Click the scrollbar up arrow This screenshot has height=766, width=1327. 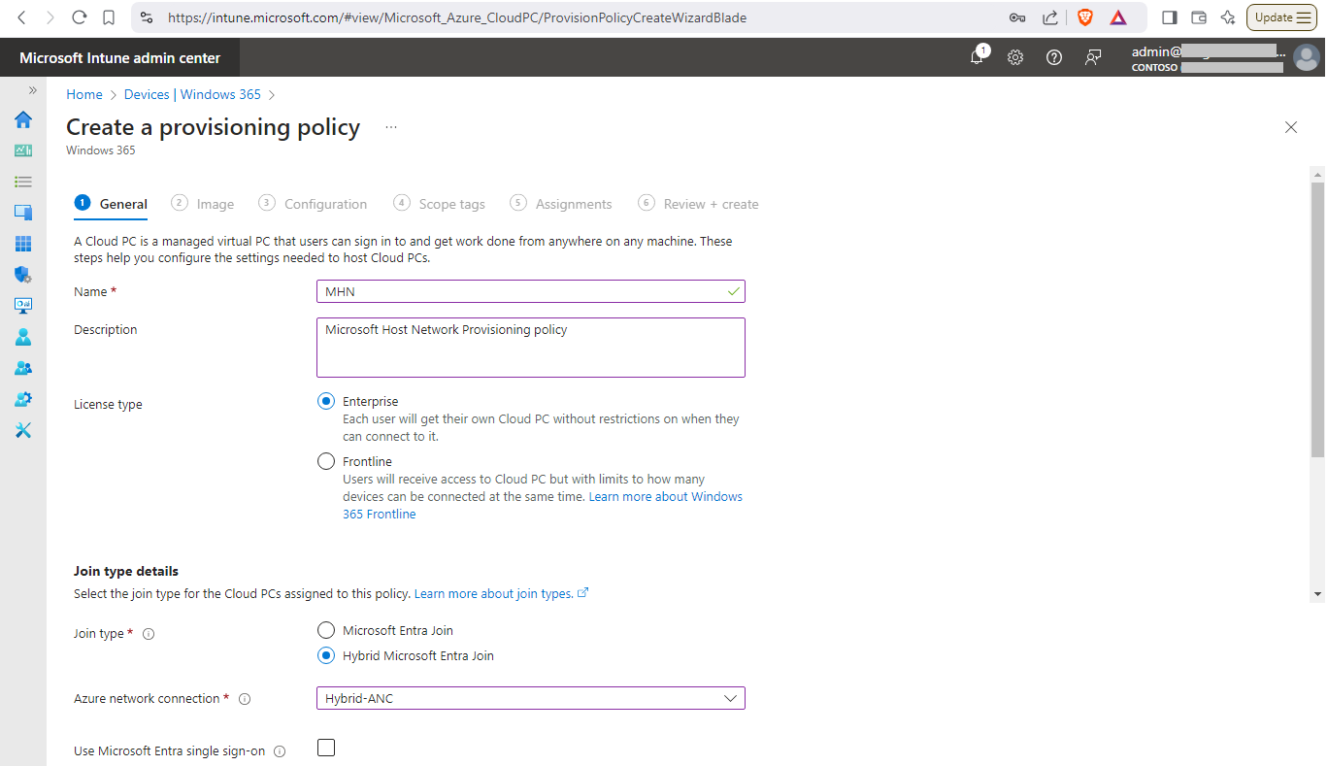[1317, 175]
